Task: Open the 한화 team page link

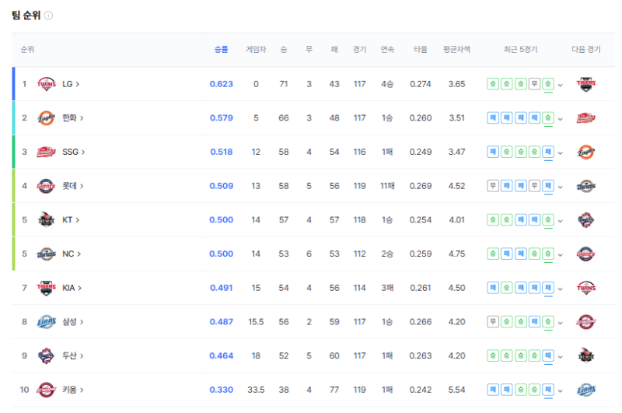Action: pyautogui.click(x=72, y=117)
